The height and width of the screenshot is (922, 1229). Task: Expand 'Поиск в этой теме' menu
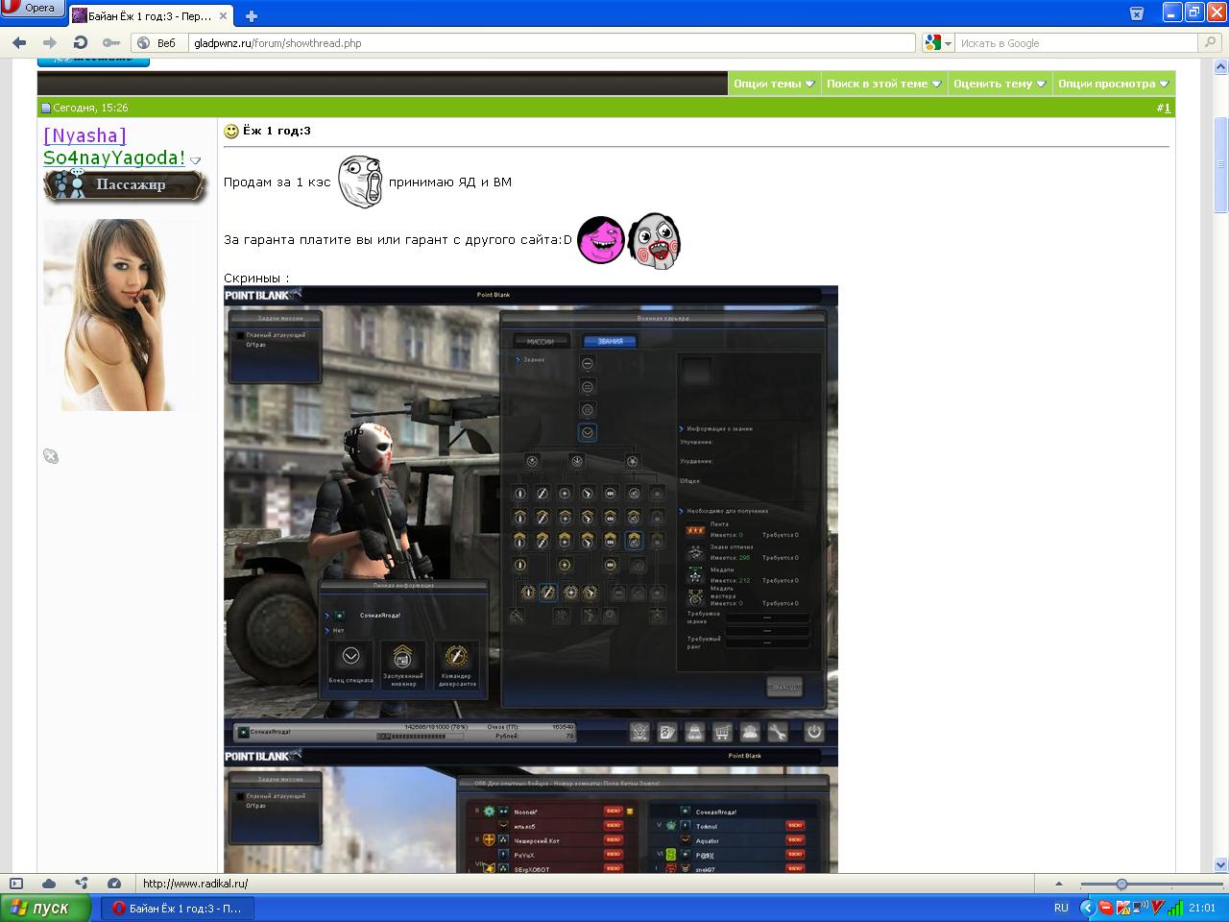pos(883,84)
